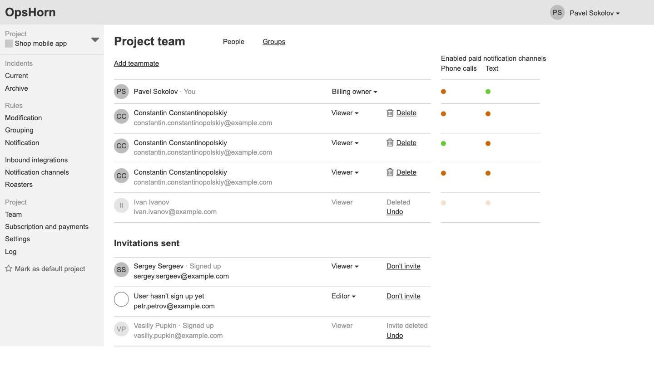The height and width of the screenshot is (366, 654).
Task: Click the email sergey.sergeev@example.com
Action: tap(181, 276)
